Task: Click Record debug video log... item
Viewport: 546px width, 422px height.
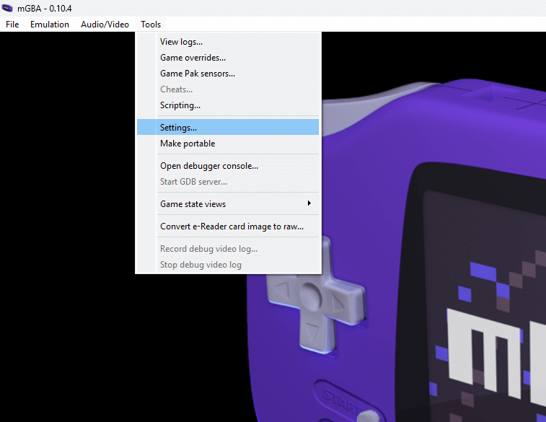Action: pyautogui.click(x=208, y=249)
